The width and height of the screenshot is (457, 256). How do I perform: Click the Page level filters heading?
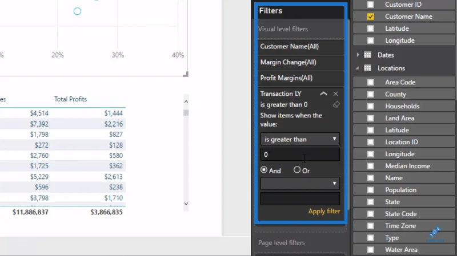pos(282,243)
